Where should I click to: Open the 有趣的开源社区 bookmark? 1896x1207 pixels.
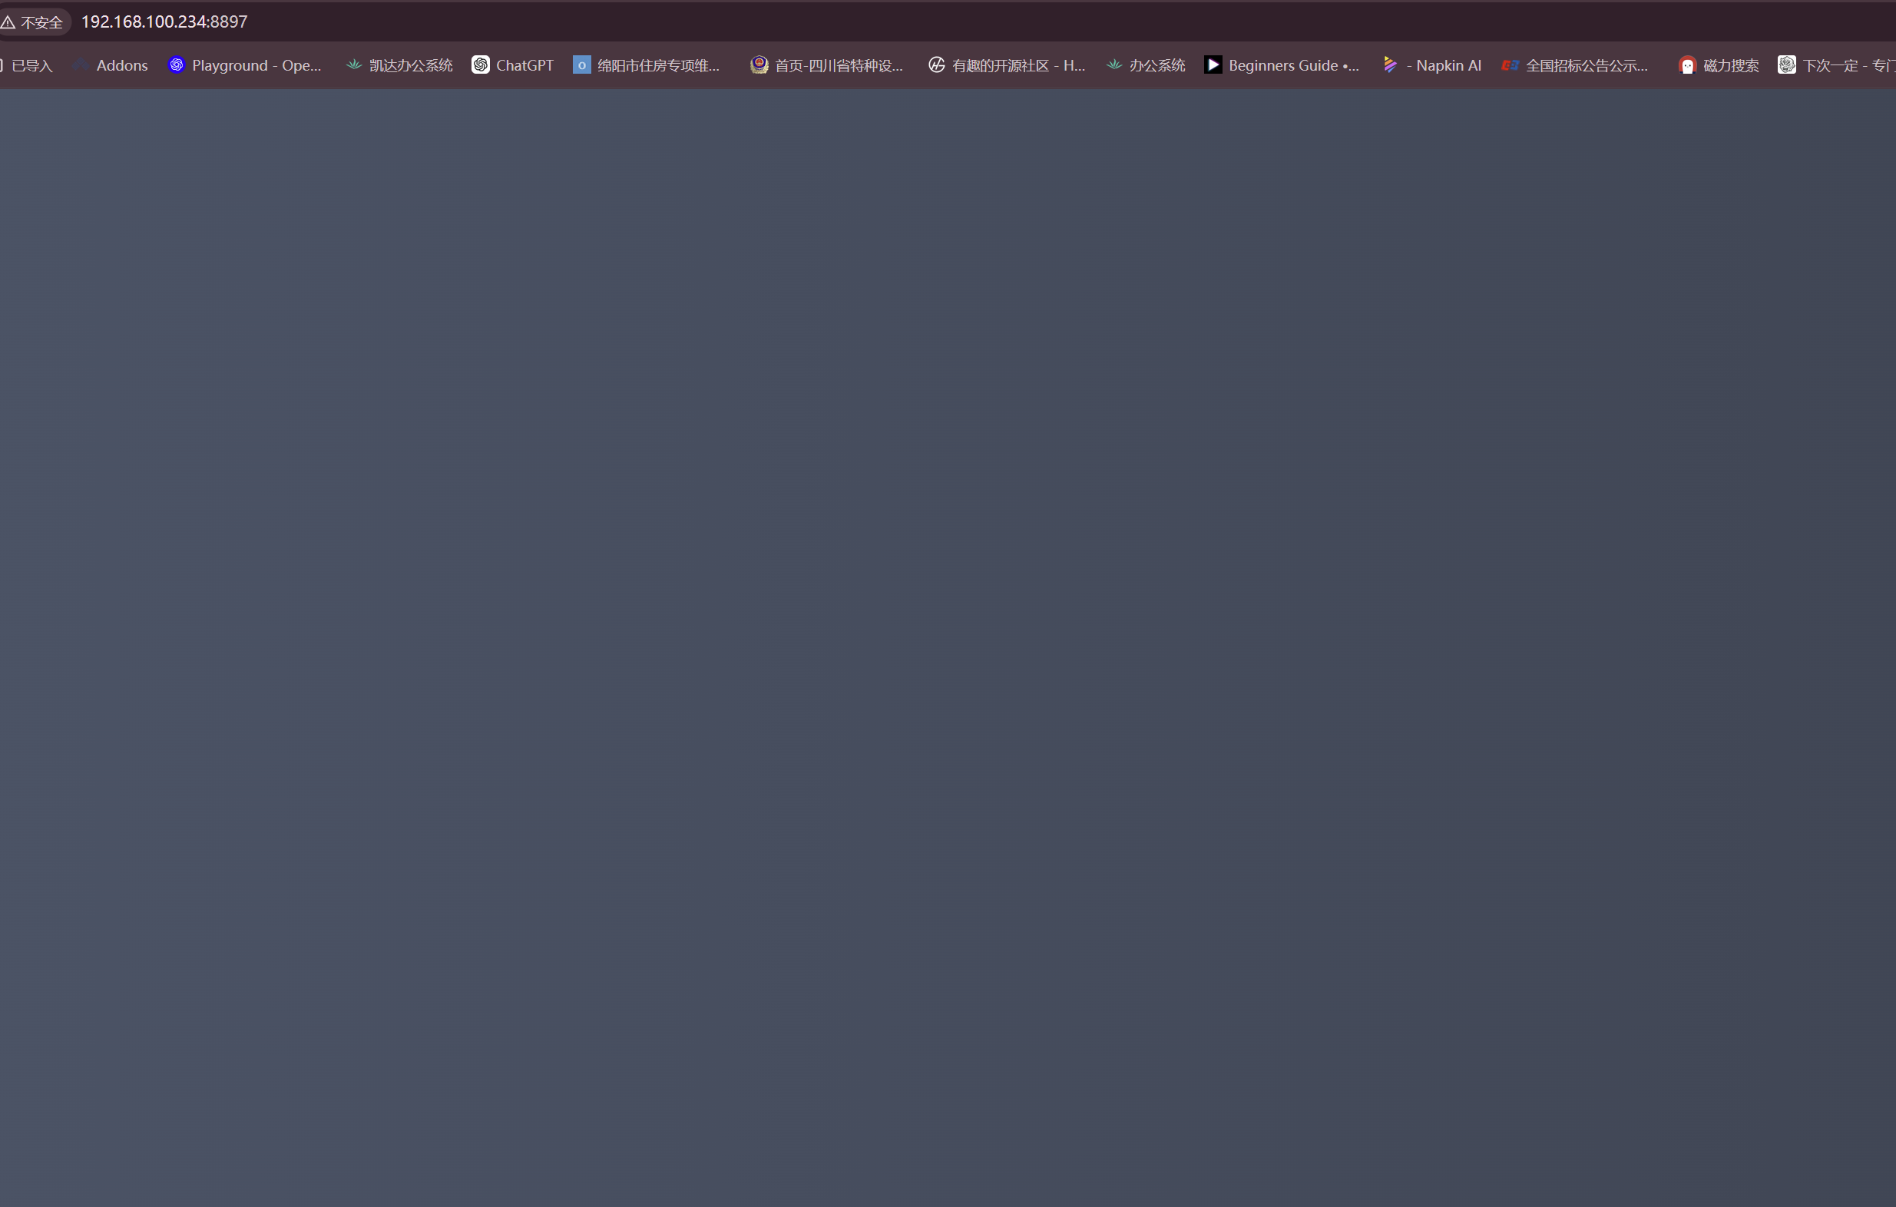[x=1007, y=65]
